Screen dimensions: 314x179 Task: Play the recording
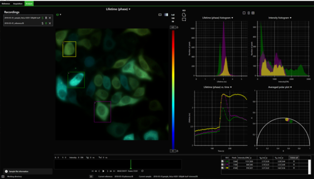[103, 171]
